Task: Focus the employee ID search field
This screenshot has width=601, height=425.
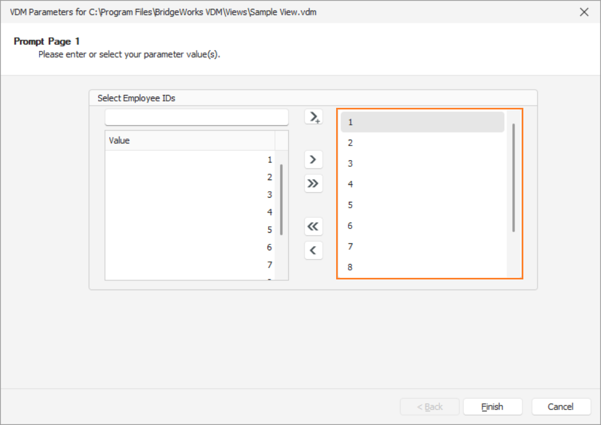Action: pyautogui.click(x=197, y=117)
